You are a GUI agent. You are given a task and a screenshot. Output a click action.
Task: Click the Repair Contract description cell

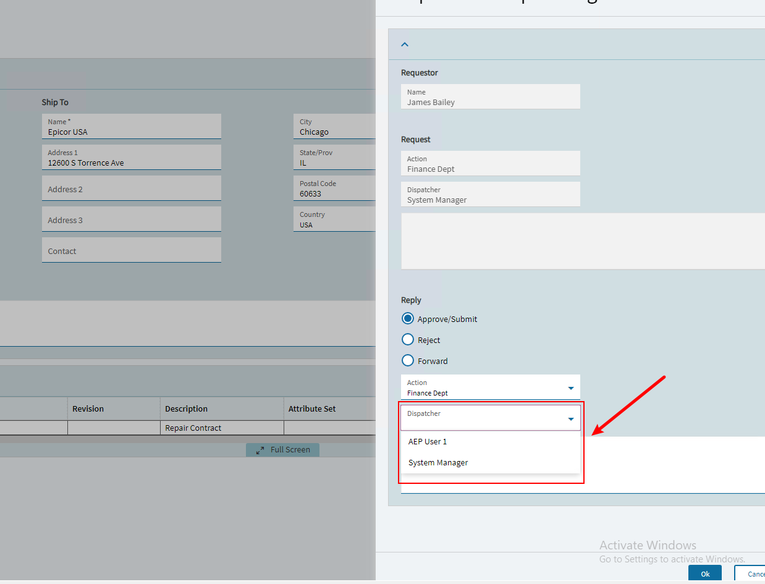pos(222,428)
